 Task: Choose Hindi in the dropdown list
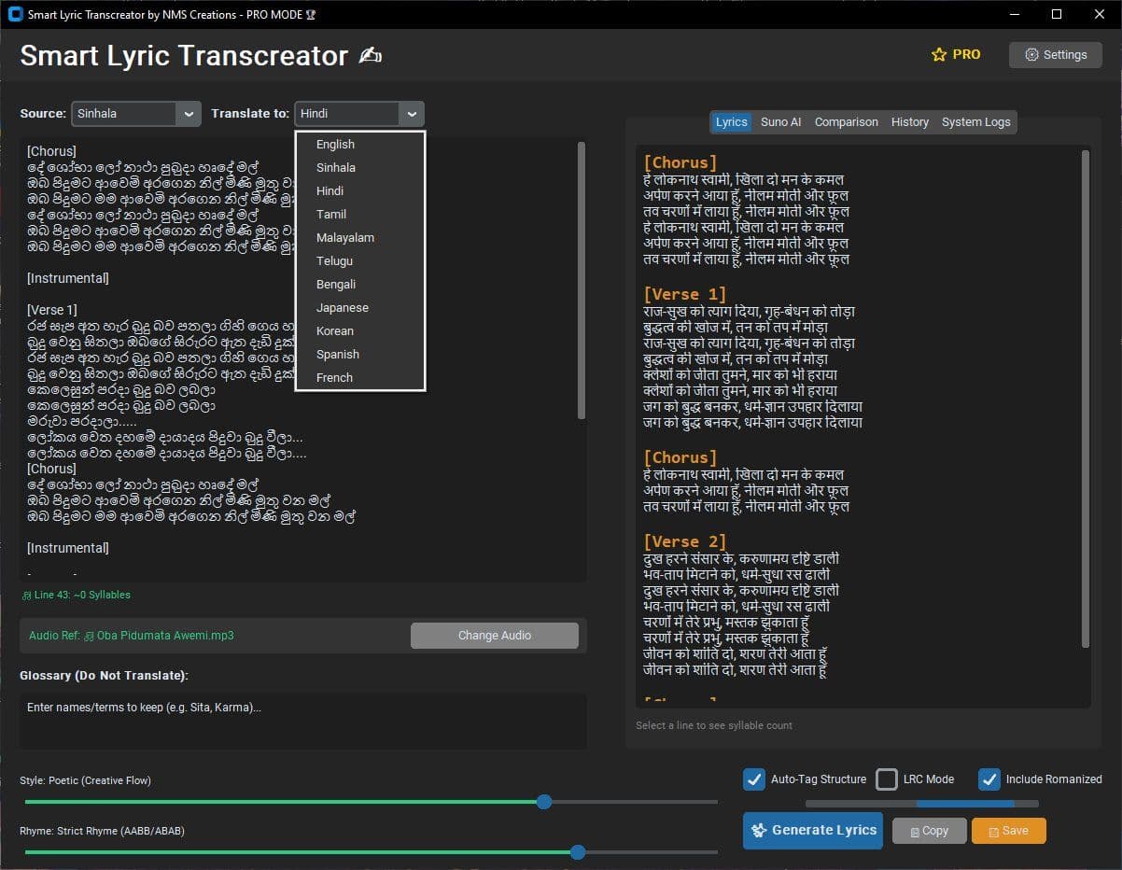[x=360, y=191]
